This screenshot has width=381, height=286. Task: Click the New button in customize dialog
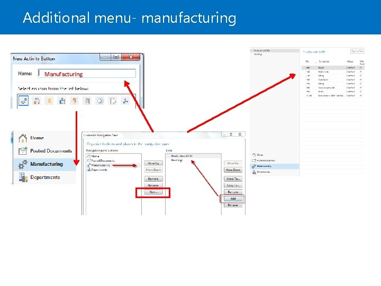[x=153, y=192]
